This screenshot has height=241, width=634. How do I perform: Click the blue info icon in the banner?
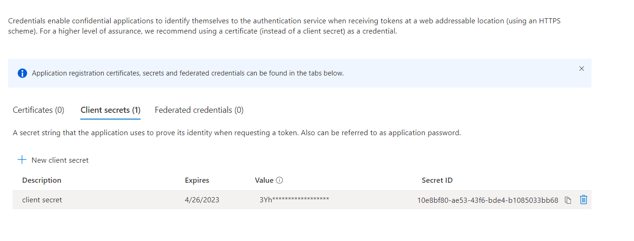click(22, 73)
